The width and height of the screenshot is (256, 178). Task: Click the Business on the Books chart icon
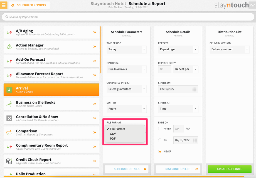9,104
